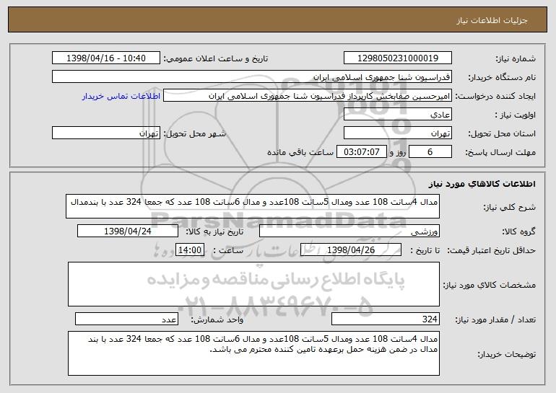The image size is (556, 393).
Task: Click the buyer organization name field
Action: pyautogui.click(x=252, y=77)
